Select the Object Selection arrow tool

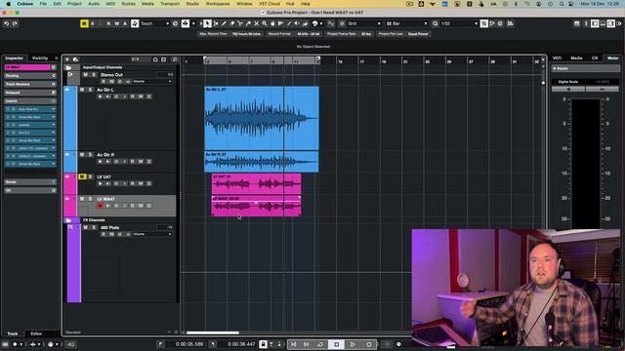[x=207, y=23]
